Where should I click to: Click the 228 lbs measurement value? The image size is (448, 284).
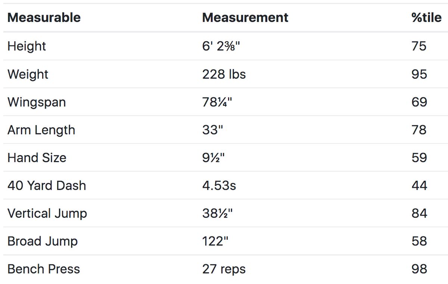(x=224, y=74)
